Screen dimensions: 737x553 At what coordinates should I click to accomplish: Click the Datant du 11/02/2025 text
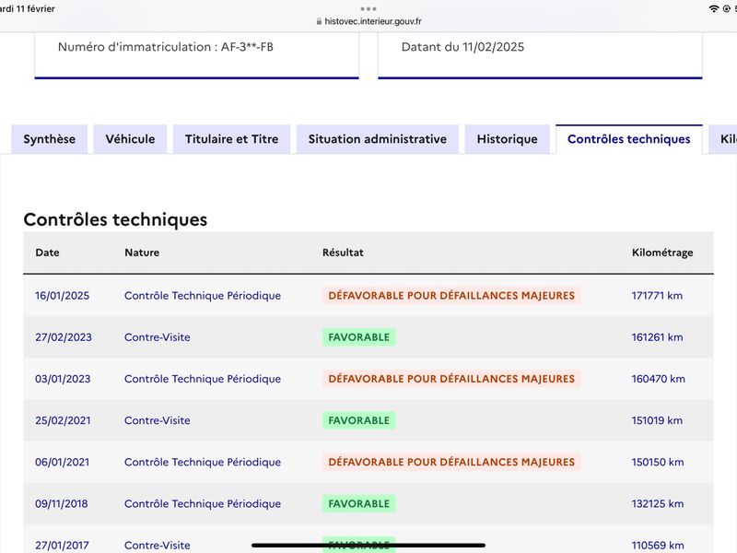(x=462, y=47)
